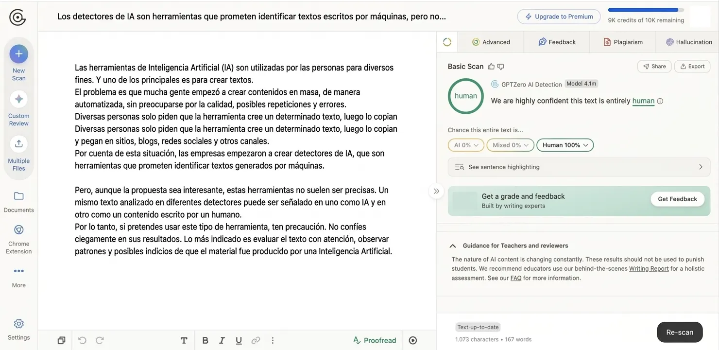Give thumbs up to Basic Scan
Viewport: 719px width, 350px height.
point(491,67)
